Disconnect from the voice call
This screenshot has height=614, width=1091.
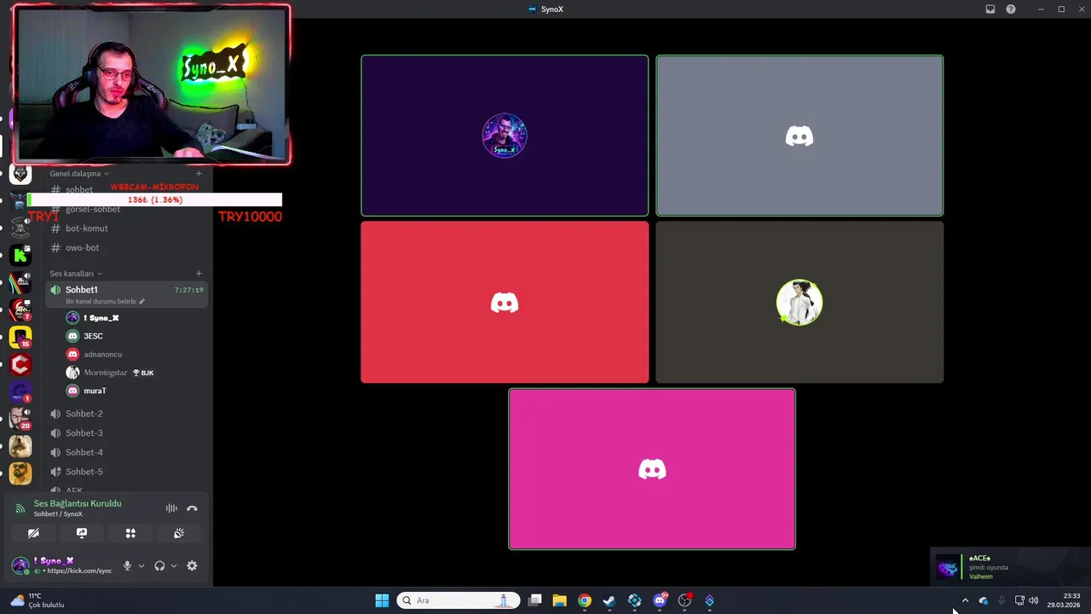[192, 508]
